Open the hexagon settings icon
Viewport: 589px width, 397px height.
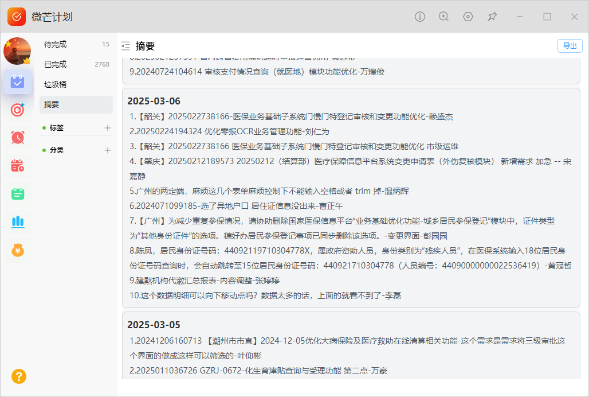coord(468,17)
